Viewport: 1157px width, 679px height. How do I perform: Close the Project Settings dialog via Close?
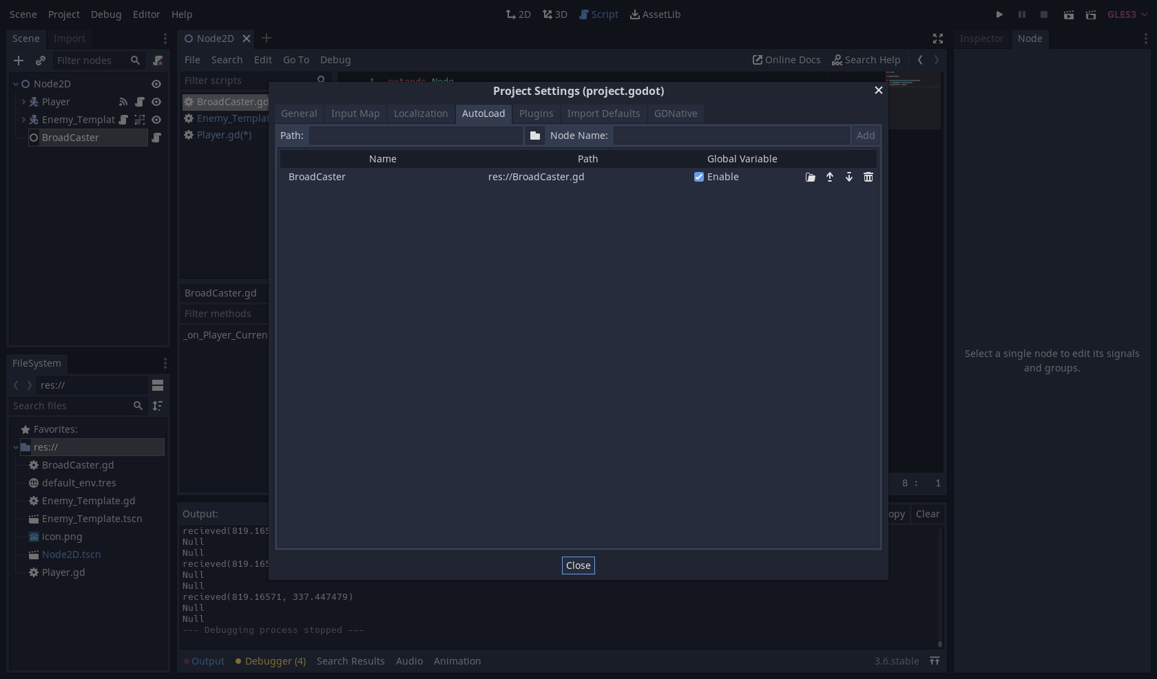coord(578,565)
